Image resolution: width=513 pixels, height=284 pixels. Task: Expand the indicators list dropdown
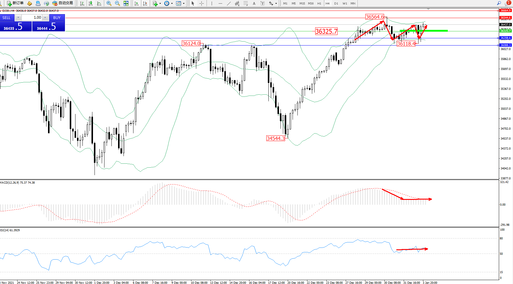[160, 3]
